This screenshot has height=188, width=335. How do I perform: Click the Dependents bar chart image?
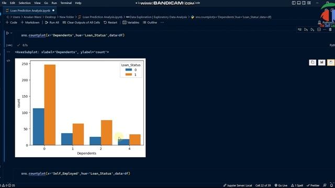tap(80, 108)
